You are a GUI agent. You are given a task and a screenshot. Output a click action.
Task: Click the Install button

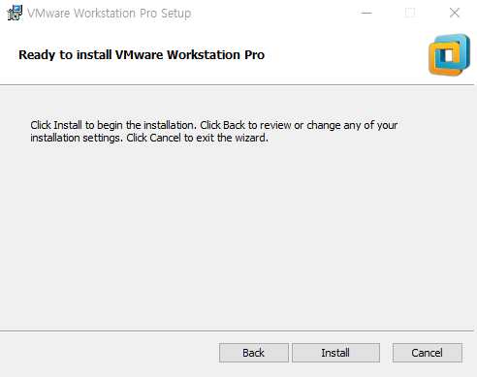coord(335,353)
